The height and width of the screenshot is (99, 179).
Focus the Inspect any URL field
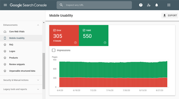(94, 5)
